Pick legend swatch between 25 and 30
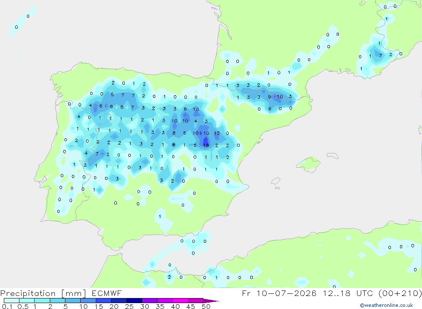Image resolution: width=422 pixels, height=309 pixels. pyautogui.click(x=134, y=301)
